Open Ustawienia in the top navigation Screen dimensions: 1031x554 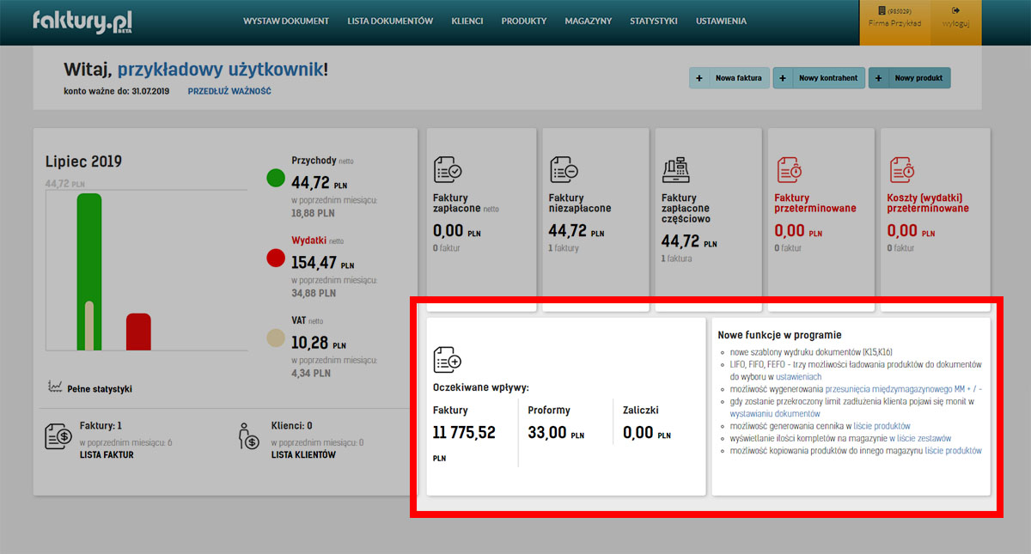[721, 21]
